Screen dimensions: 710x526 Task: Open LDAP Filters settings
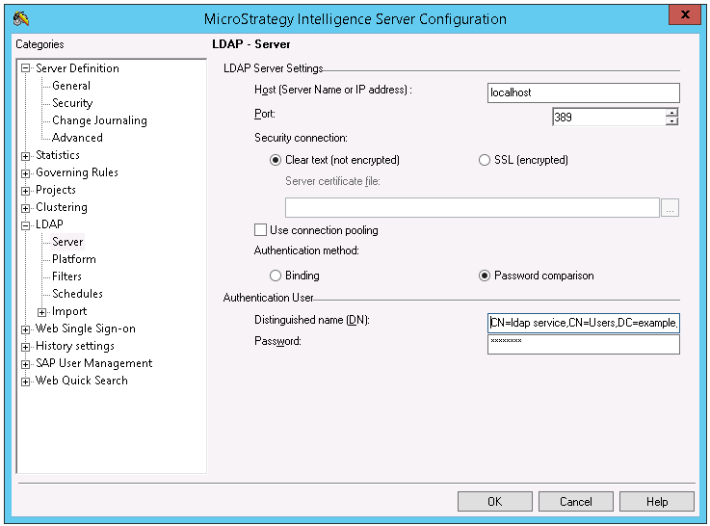66,276
